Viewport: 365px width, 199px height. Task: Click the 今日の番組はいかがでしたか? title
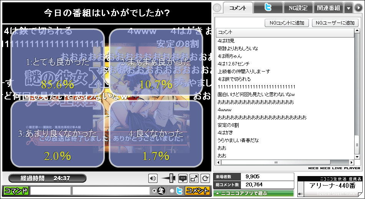coord(107,13)
